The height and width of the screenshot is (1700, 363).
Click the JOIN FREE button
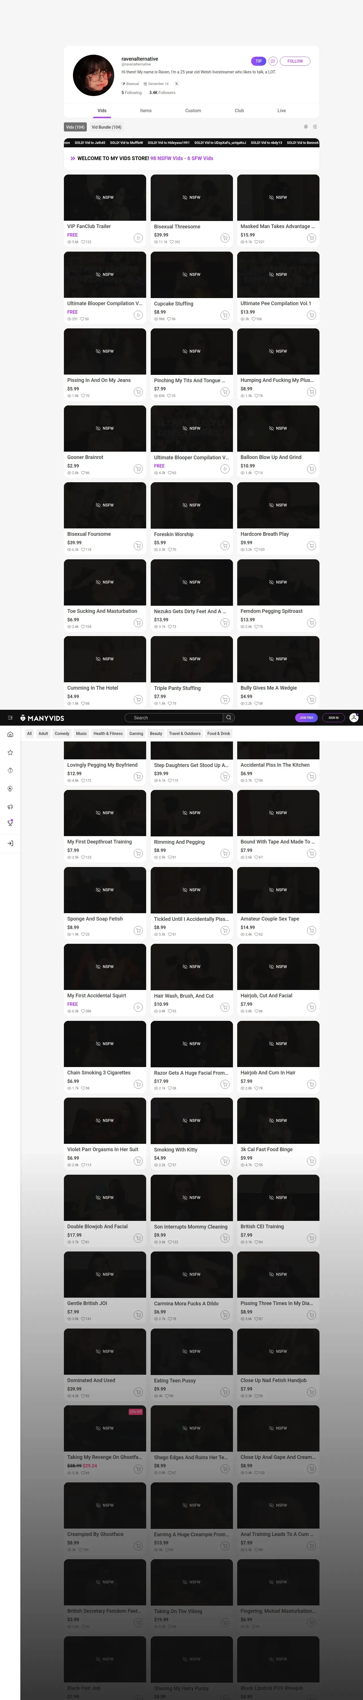[x=306, y=717]
